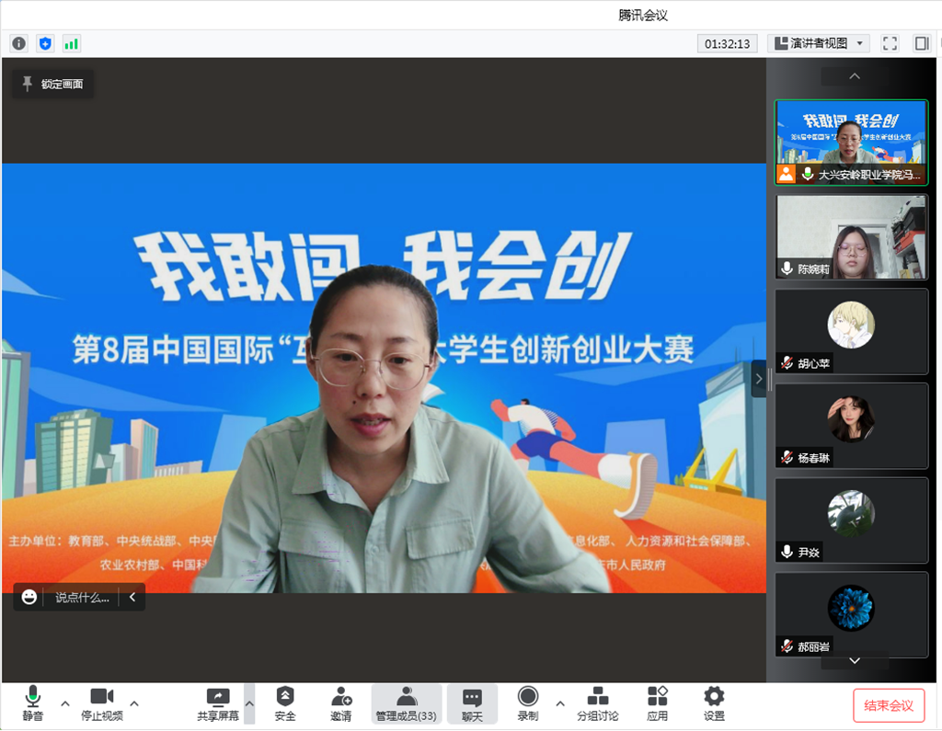Open 设置 settings gear
This screenshot has height=731, width=942.
click(x=714, y=703)
